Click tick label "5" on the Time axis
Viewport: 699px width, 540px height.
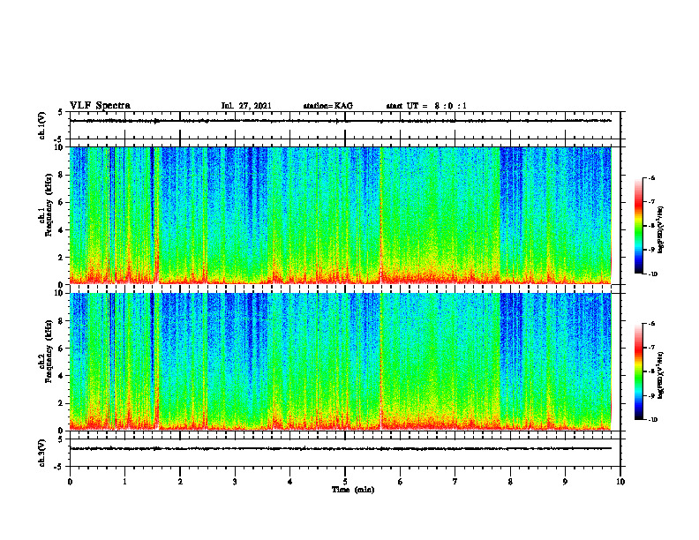pos(345,482)
